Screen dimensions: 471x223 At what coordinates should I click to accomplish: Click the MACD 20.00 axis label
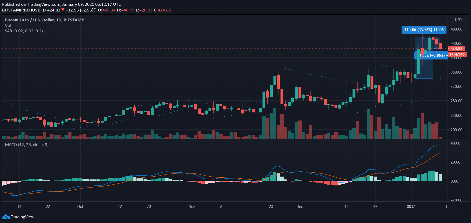click(455, 162)
